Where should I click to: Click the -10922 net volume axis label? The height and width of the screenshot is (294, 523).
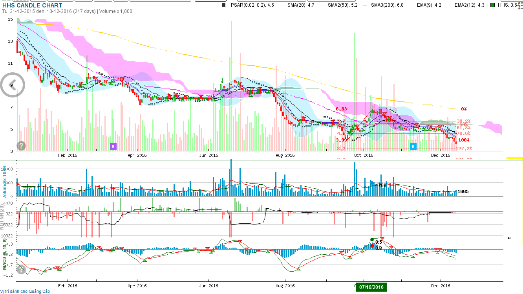coord(7,235)
